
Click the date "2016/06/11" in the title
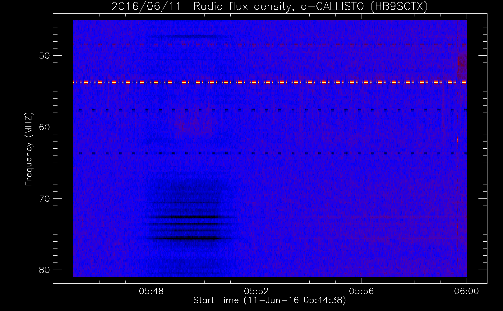(146, 6)
